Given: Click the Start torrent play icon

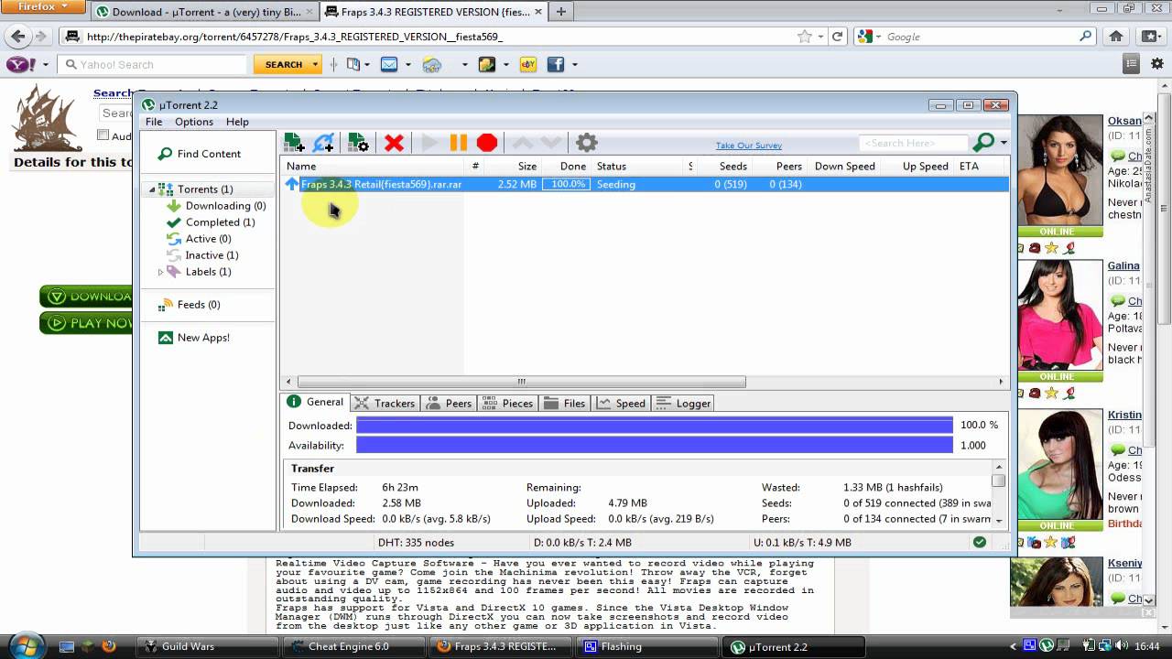Looking at the screenshot, I should click(429, 143).
